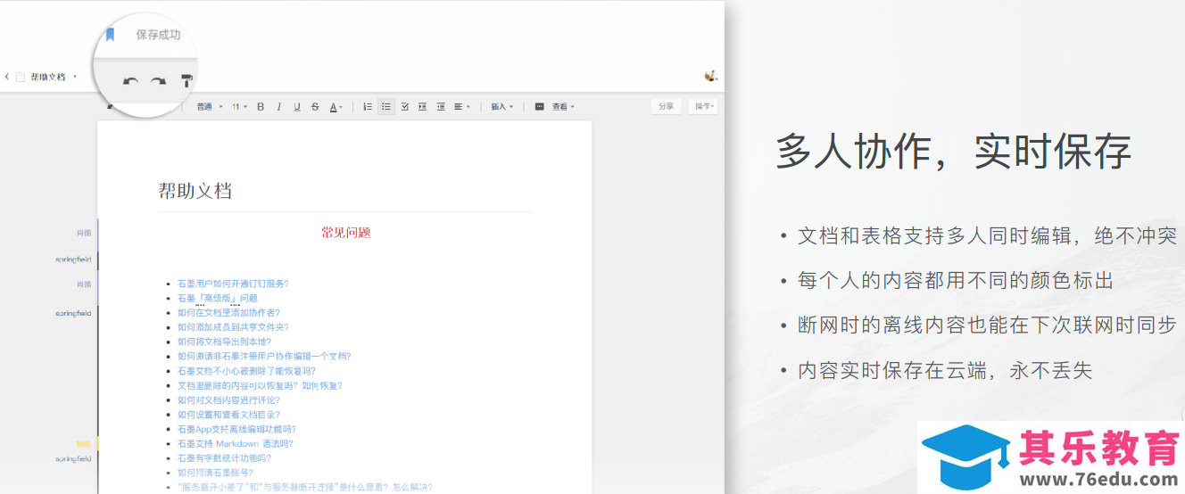
Task: Click the 帮助文档 document heading
Action: coord(195,191)
